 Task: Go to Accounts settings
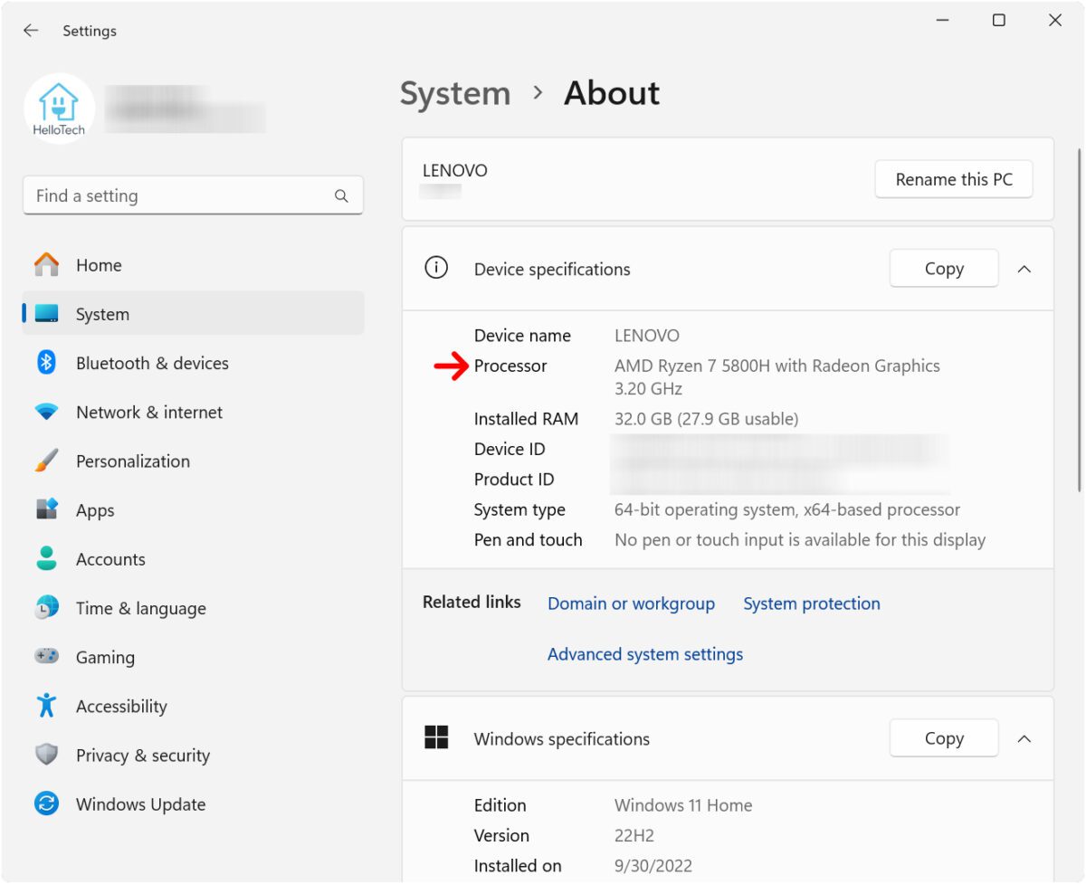tap(194, 558)
